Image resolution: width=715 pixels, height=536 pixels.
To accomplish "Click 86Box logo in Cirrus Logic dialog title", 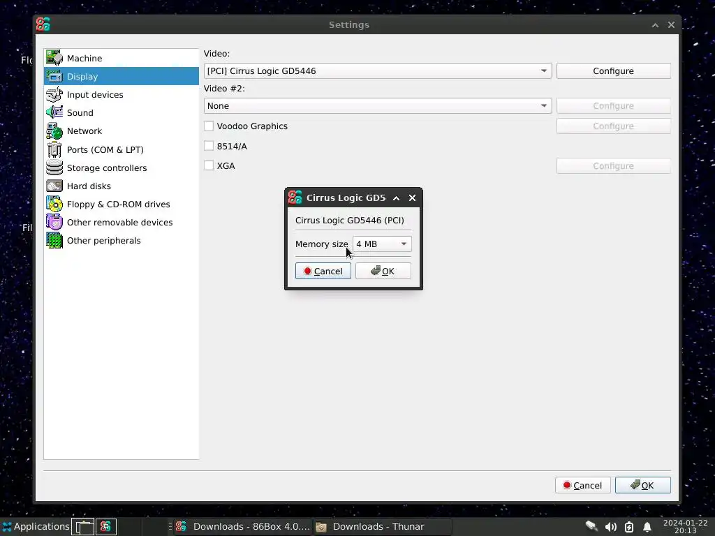I will (x=295, y=198).
